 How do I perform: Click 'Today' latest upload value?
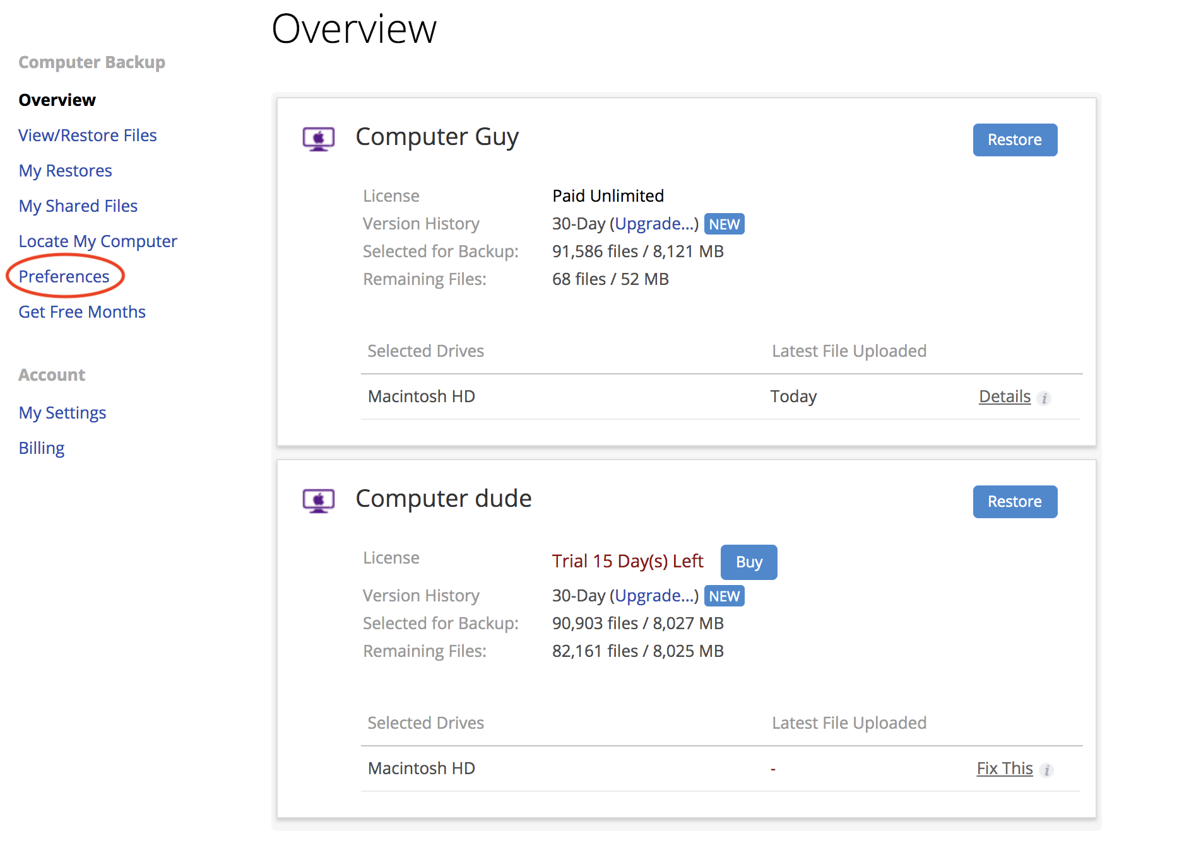794,396
